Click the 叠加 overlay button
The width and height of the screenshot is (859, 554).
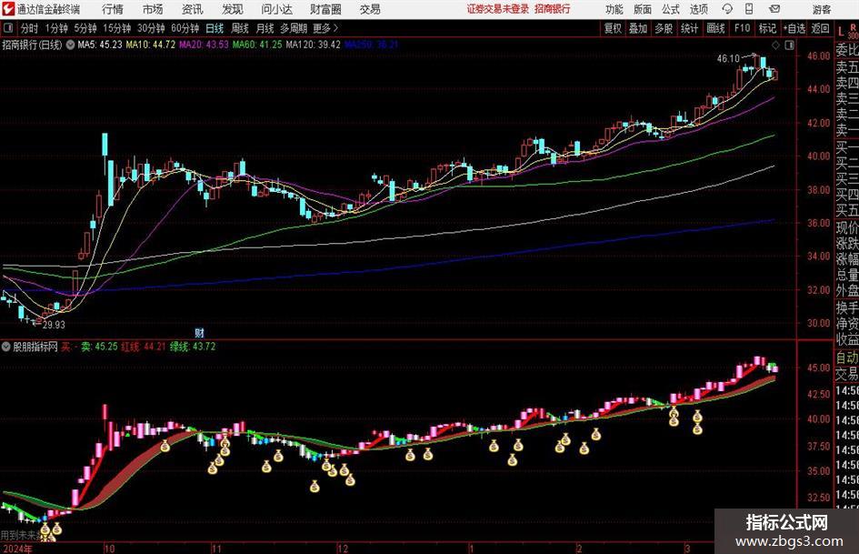click(638, 28)
